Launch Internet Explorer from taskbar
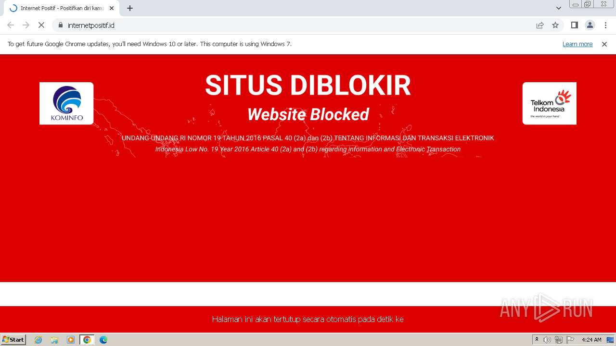616x346 pixels. pos(38,340)
